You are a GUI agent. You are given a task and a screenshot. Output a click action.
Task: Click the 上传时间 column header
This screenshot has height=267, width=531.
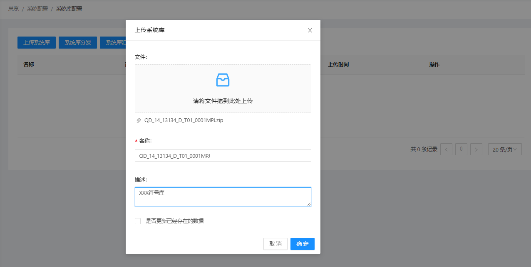tap(338, 65)
